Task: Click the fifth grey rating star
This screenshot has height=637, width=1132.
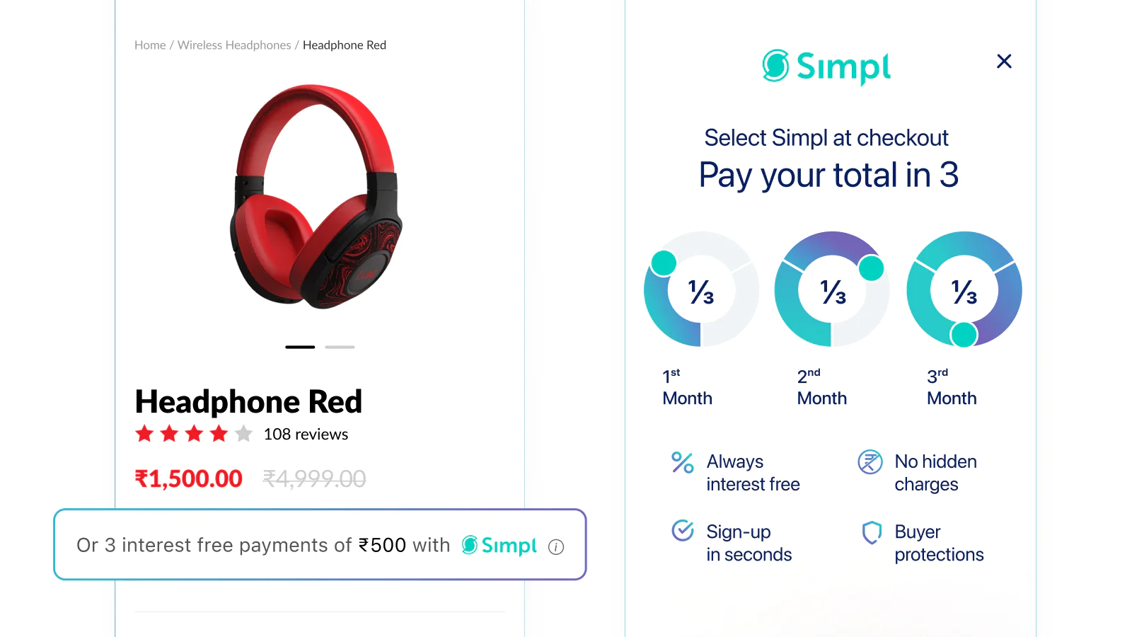Action: [x=243, y=433]
